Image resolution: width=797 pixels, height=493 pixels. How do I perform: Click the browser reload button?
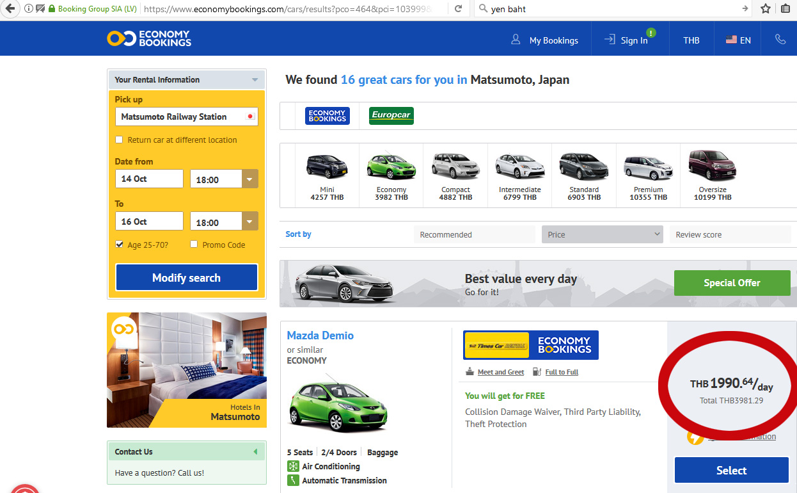click(458, 9)
